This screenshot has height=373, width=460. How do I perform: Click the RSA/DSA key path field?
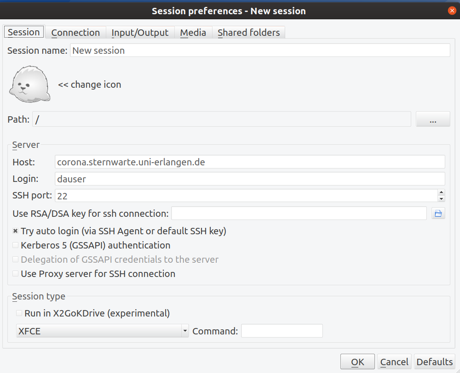coord(299,213)
